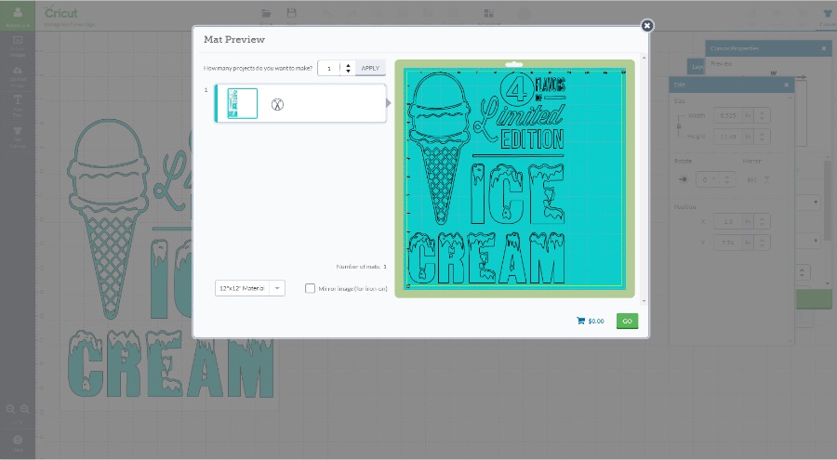Viewport: 837px width, 460px height.
Task: Click the Width input field in Edit panel
Action: (x=728, y=115)
